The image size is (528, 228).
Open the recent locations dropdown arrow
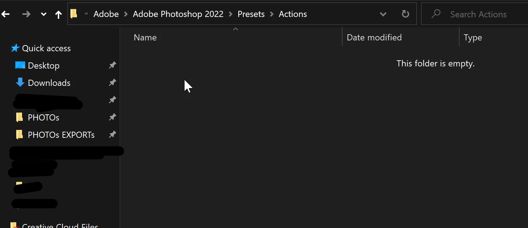pyautogui.click(x=44, y=14)
